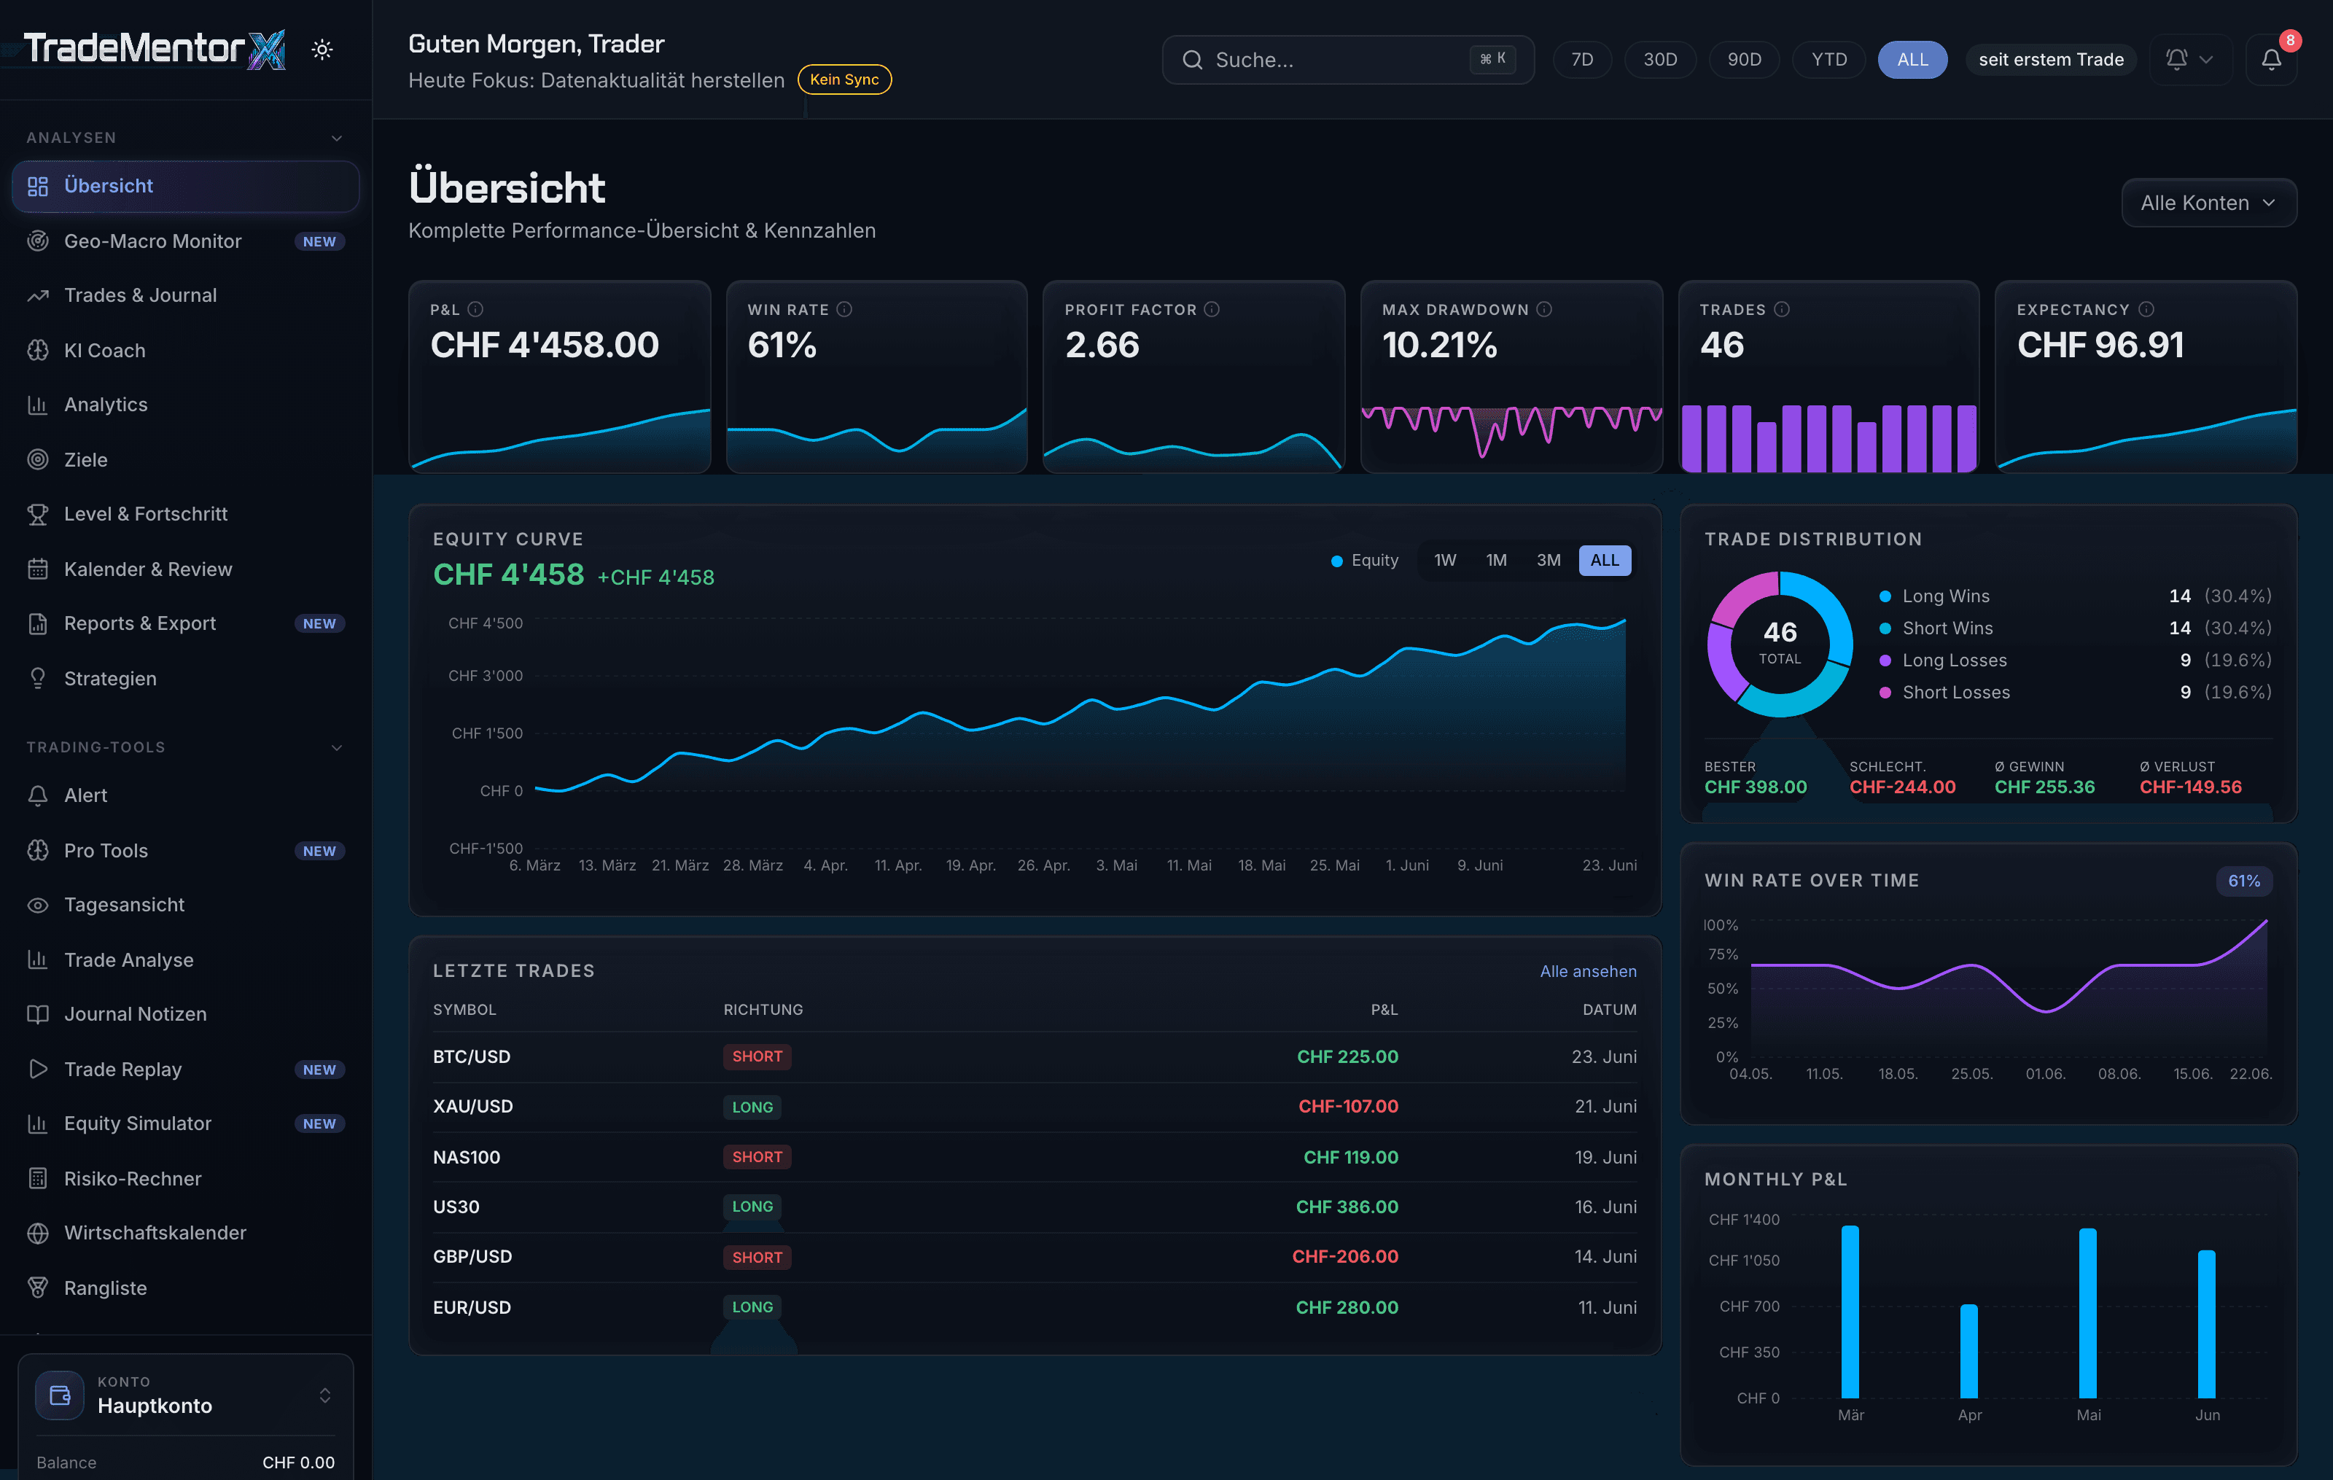
Task: Click the Übersicht grid icon in sidebar
Action: point(38,186)
